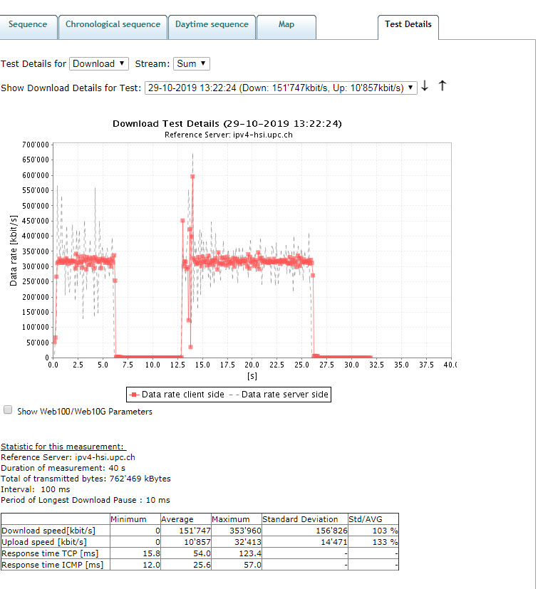Expand the Stream Sum dropdown
This screenshot has width=543, height=589.
(x=192, y=63)
